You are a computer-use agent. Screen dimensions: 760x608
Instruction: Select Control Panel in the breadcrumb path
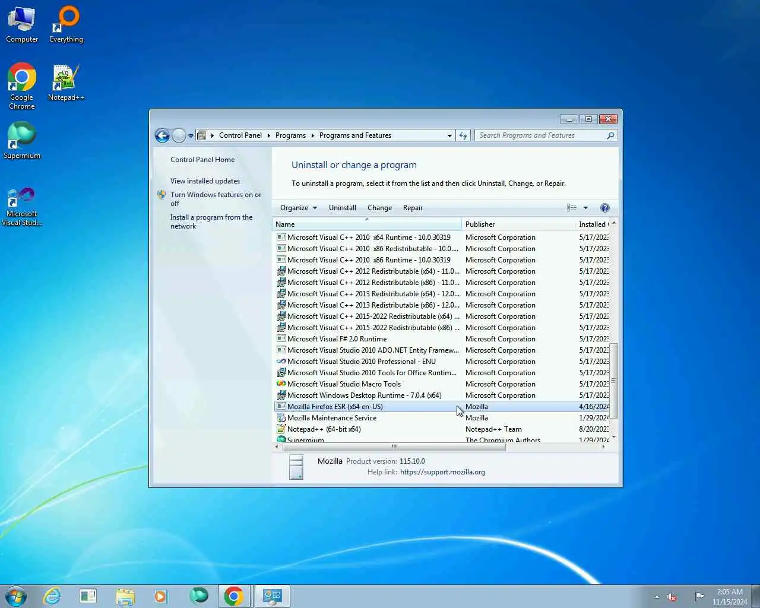click(240, 135)
